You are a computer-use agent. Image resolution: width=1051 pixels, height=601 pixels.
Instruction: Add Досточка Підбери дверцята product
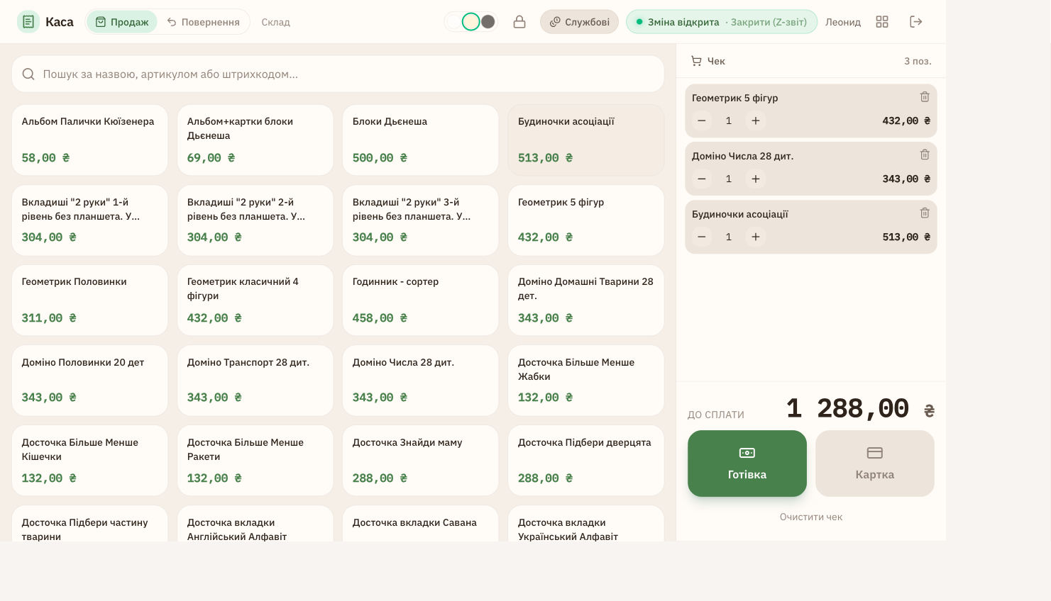coord(586,461)
